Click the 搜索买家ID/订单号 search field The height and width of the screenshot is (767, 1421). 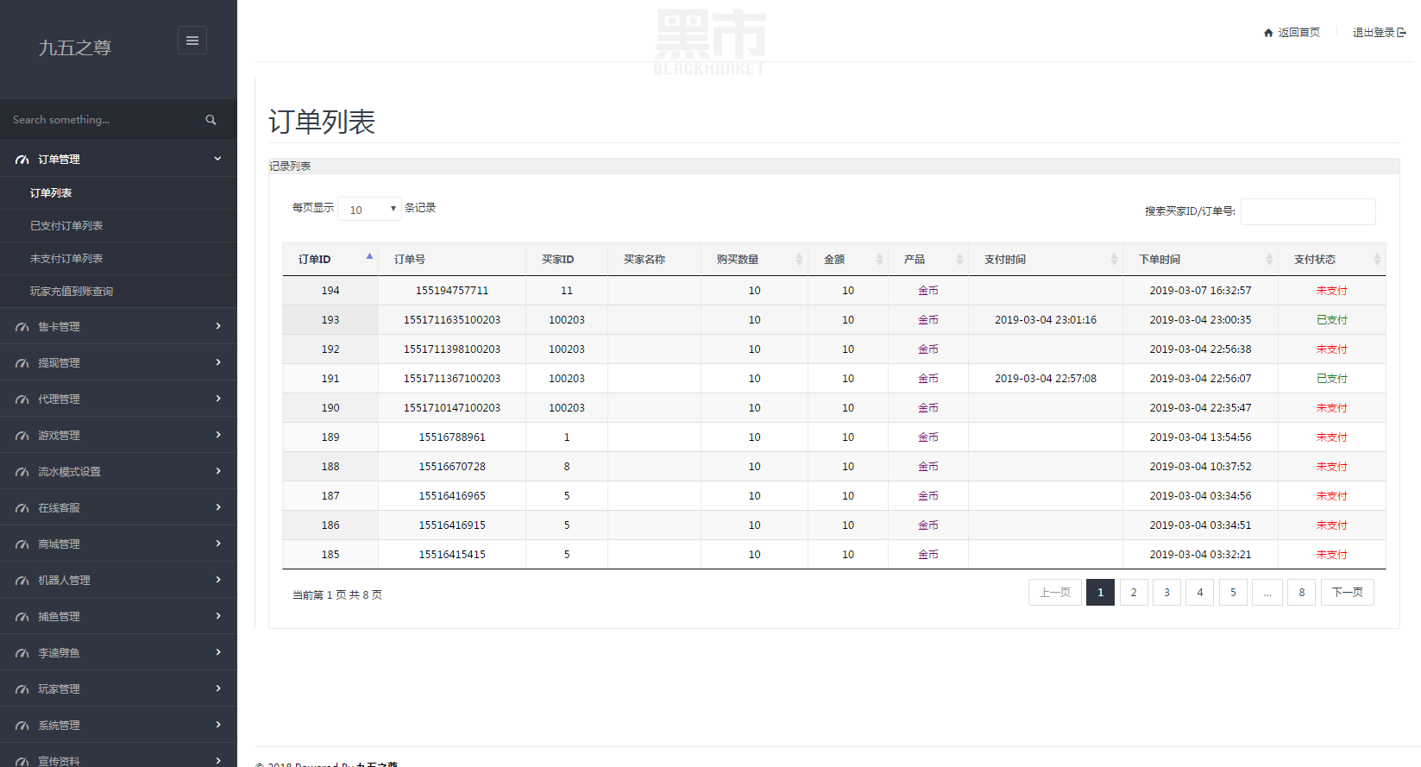point(1308,211)
